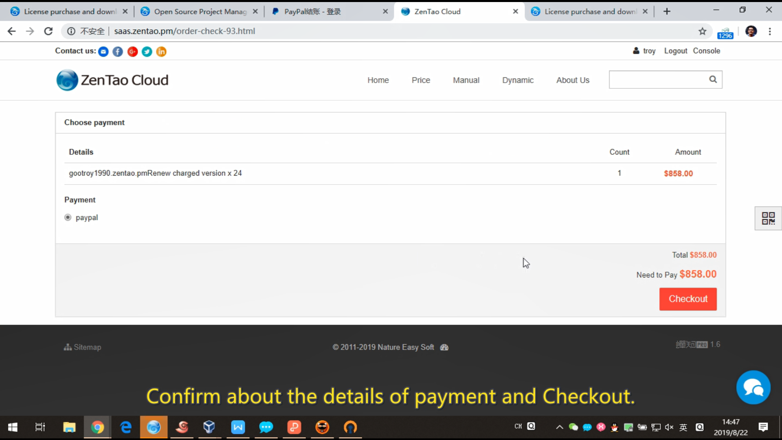
Task: Open the Home menu item
Action: (378, 80)
